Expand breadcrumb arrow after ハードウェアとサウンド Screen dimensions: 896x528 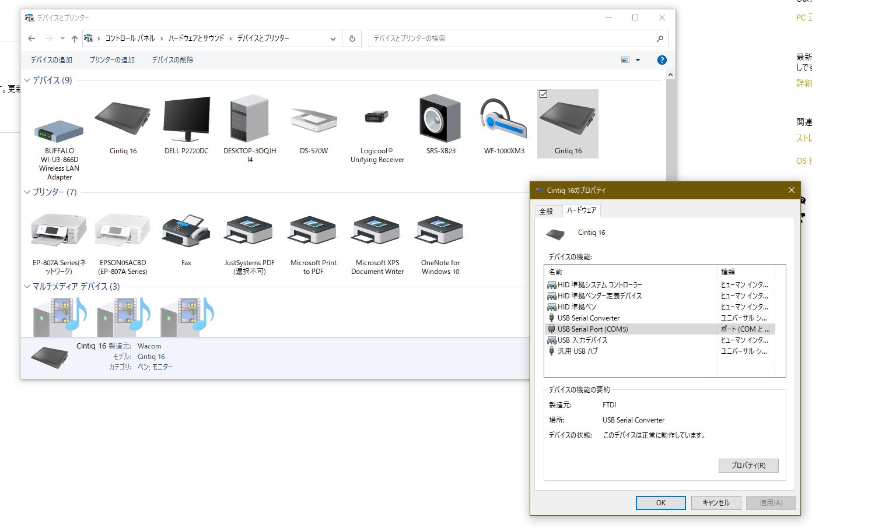click(230, 38)
